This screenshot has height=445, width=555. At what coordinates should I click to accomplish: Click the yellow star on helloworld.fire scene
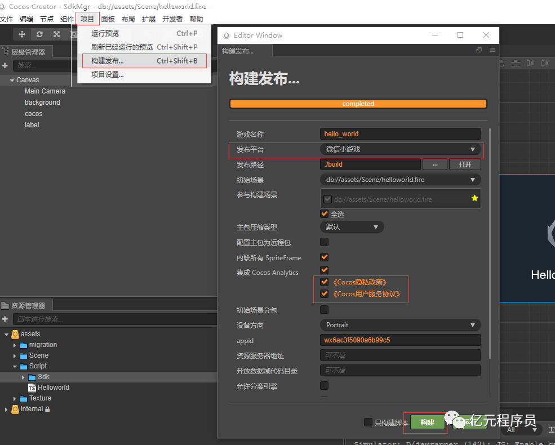point(474,198)
